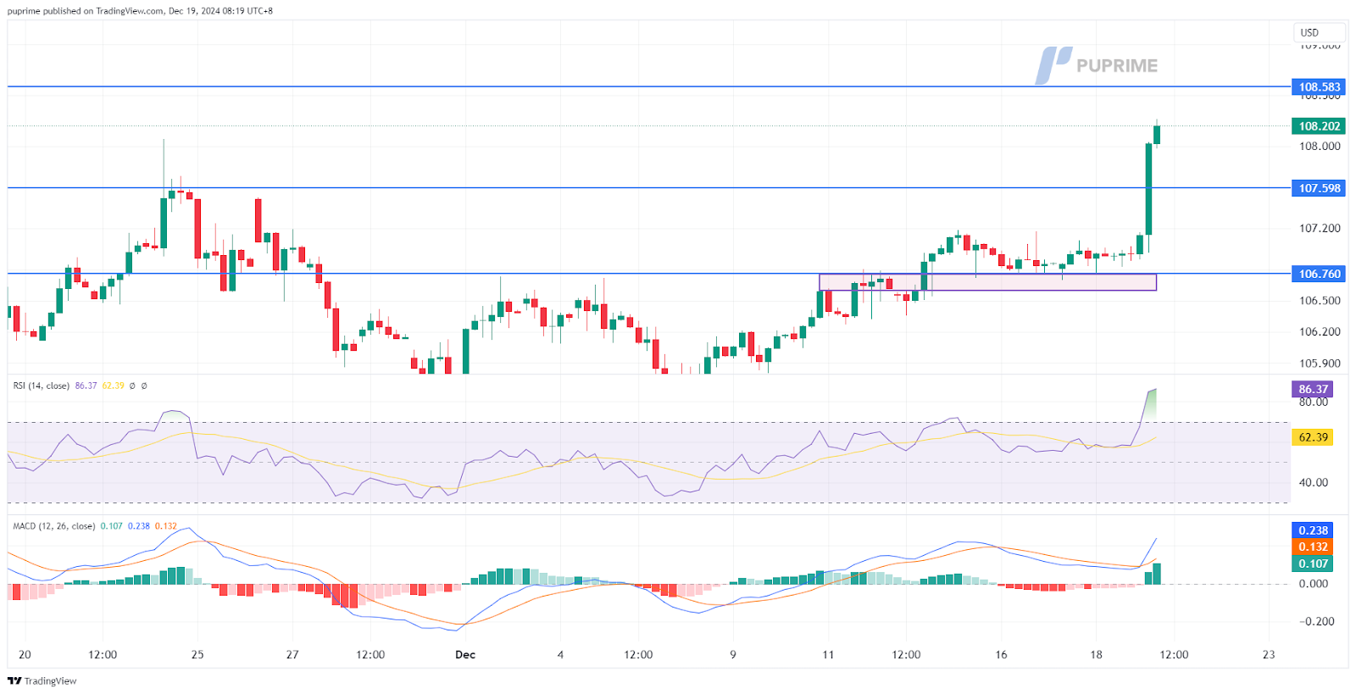Click the blue MACD line tag 0.238

(1313, 530)
